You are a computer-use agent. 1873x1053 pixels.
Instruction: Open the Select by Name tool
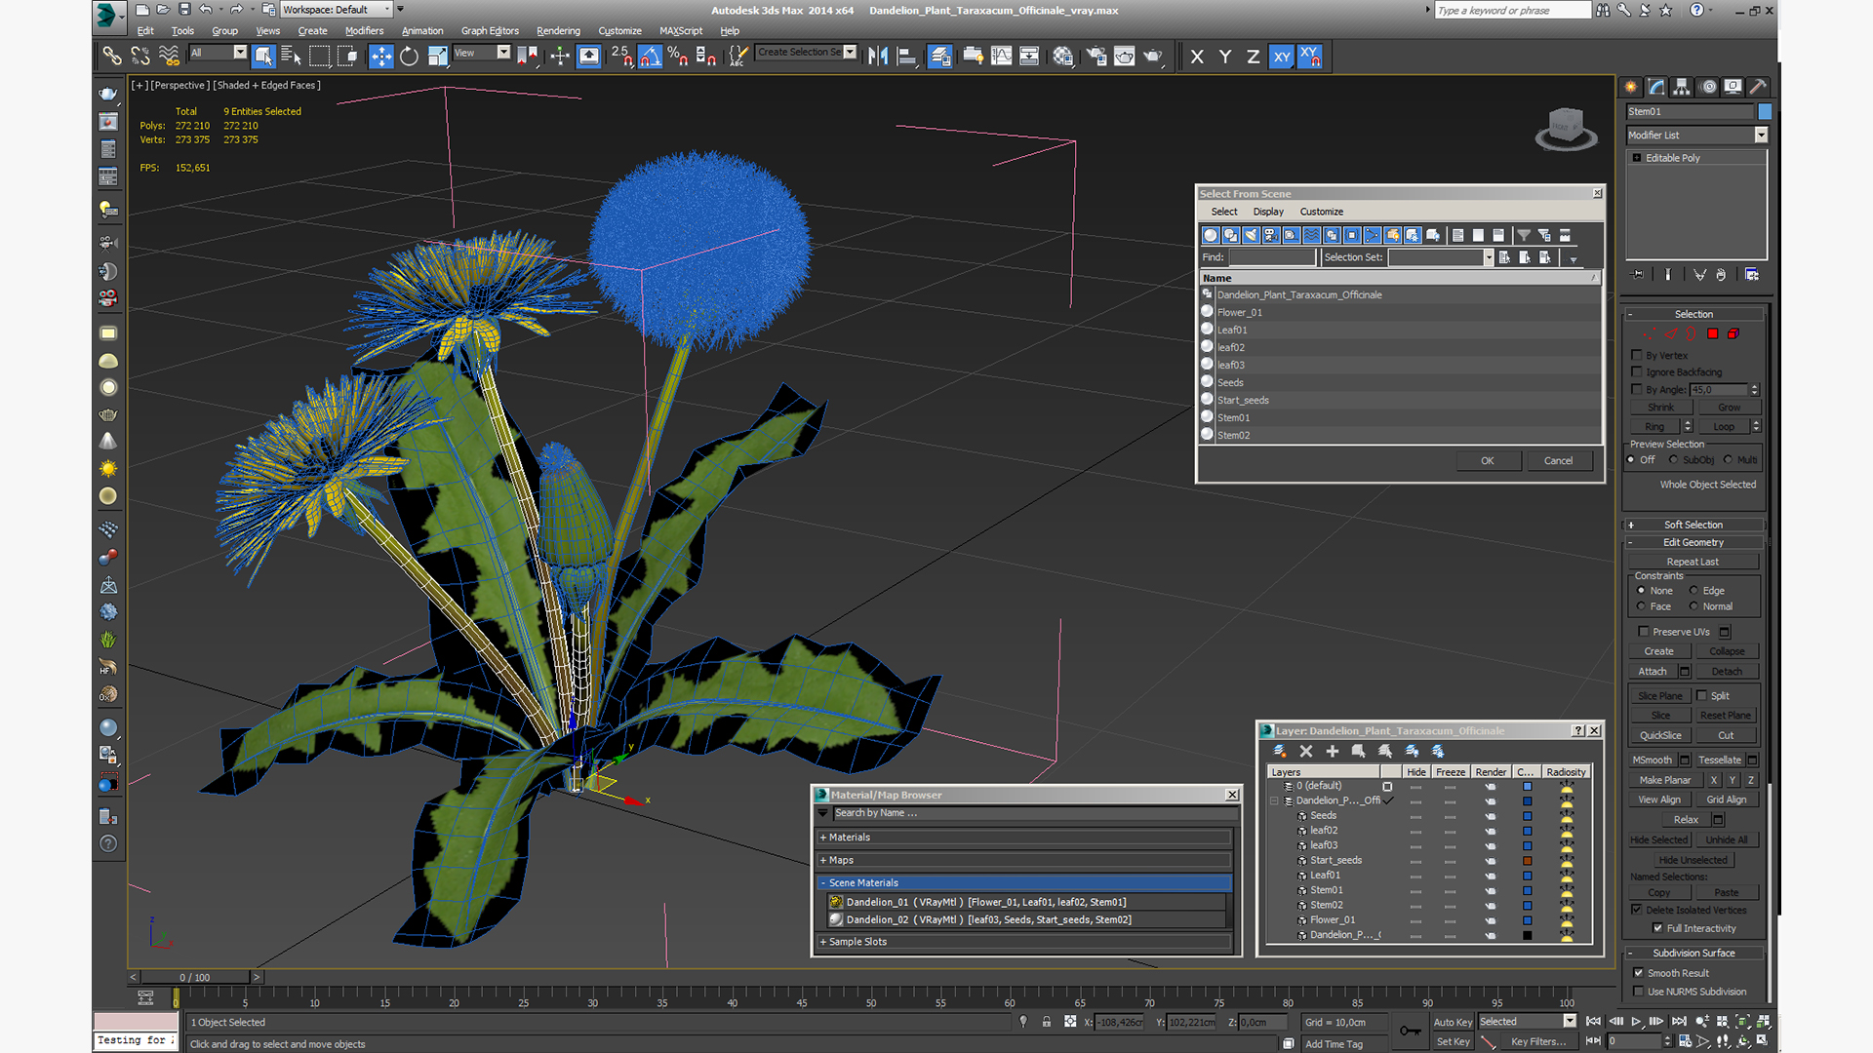point(291,57)
